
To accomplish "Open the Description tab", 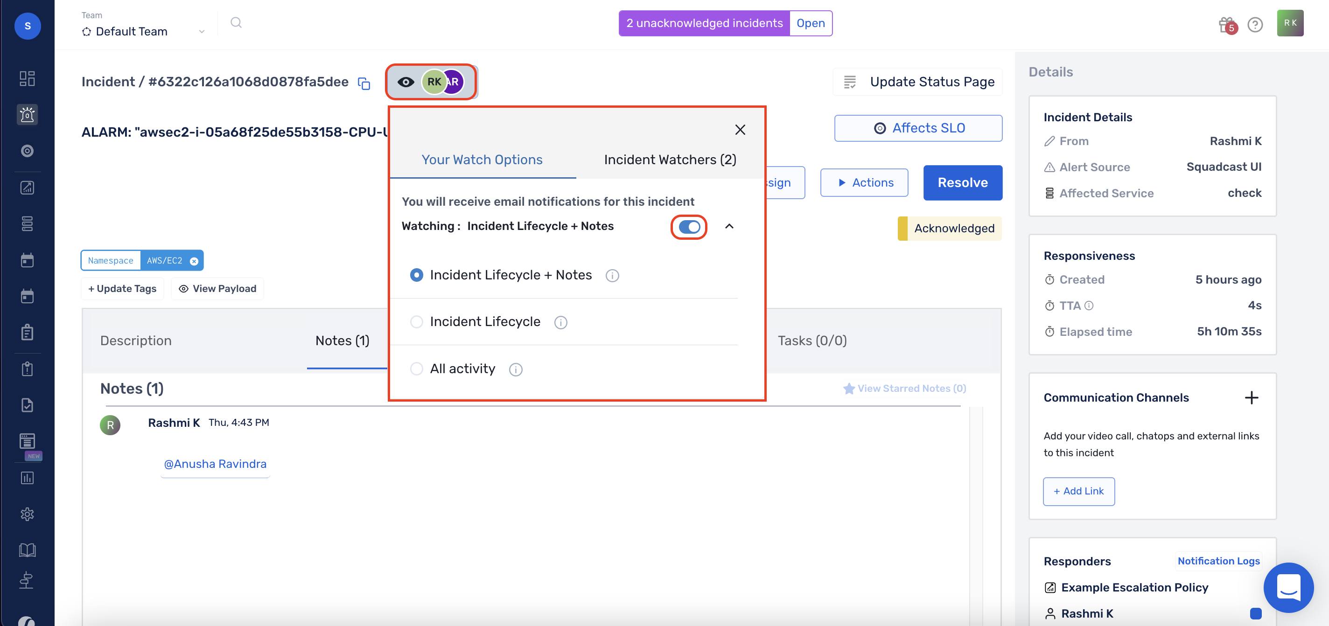I will [x=136, y=341].
